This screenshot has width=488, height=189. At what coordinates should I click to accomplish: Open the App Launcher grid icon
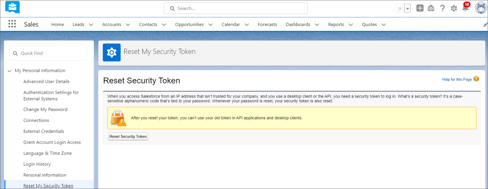coord(12,24)
